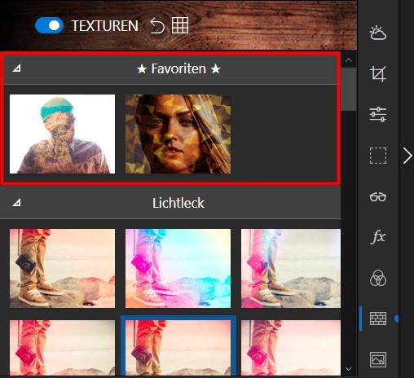Apply the woman polygon favorite texture
Viewport: 414px width, 378px height.
click(178, 134)
